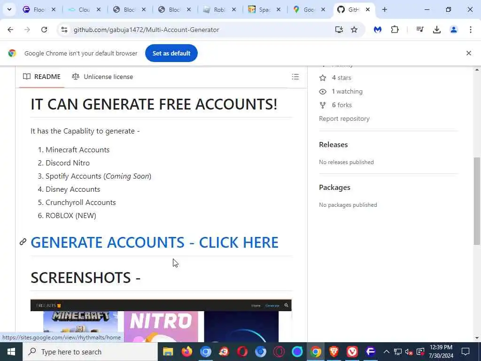The height and width of the screenshot is (361, 481).
Task: Open Vivaldi browser from the taskbar
Action: coord(352,352)
